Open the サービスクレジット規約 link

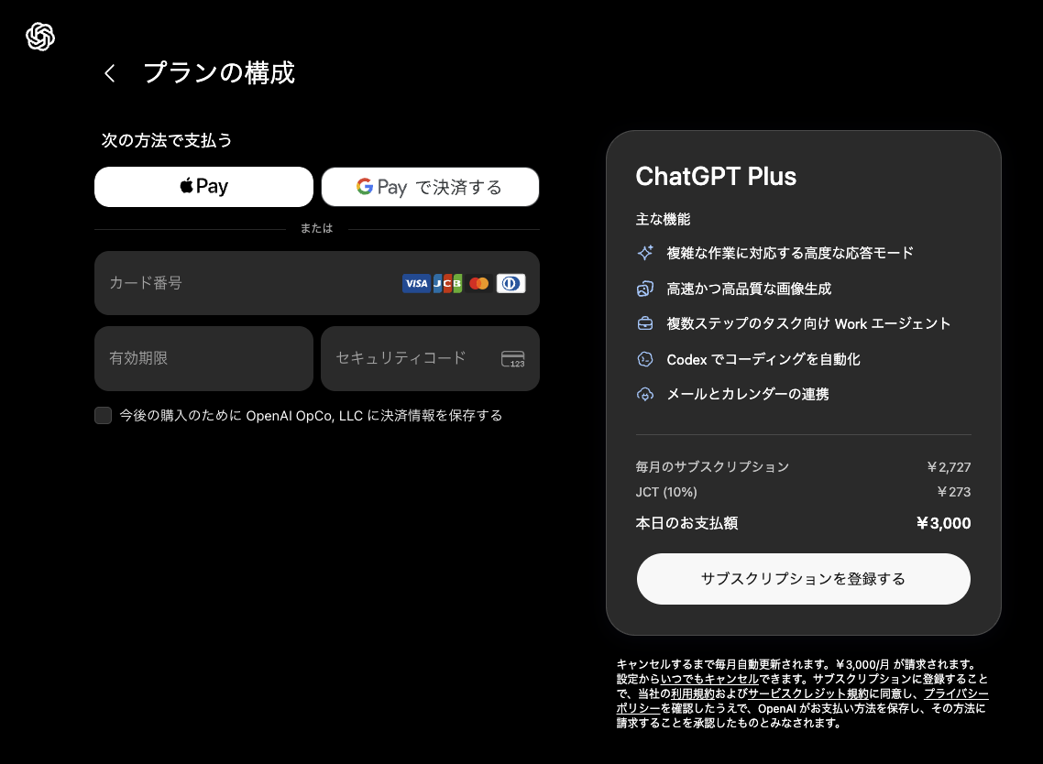coord(808,694)
